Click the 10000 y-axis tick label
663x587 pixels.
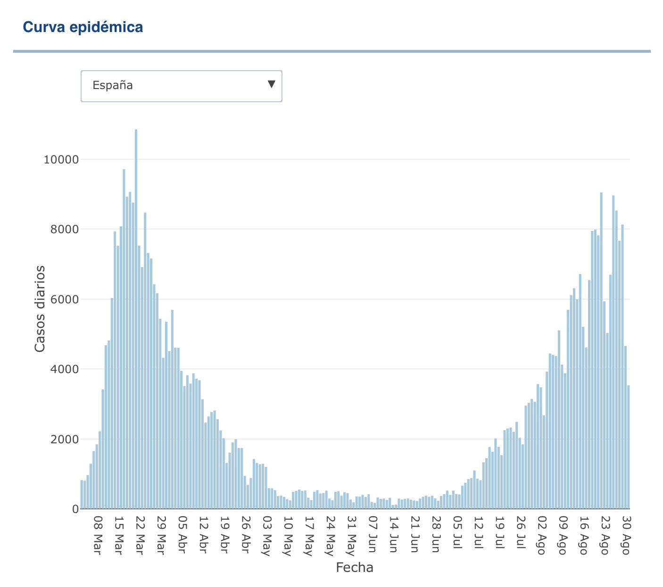click(60, 160)
